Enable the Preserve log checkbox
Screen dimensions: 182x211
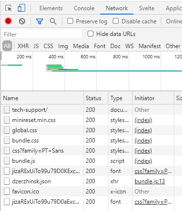pos(70,21)
